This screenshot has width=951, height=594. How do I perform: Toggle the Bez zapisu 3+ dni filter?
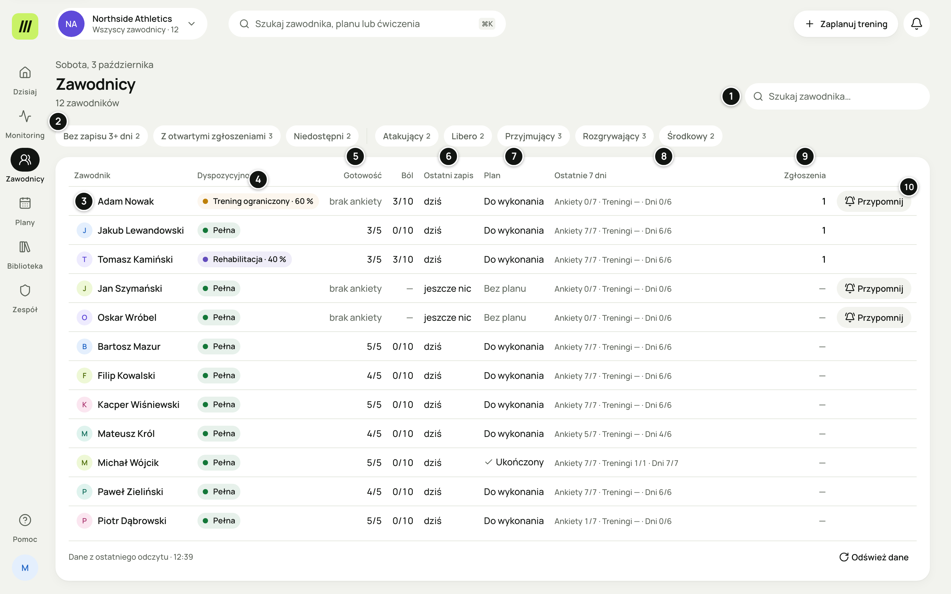(101, 136)
